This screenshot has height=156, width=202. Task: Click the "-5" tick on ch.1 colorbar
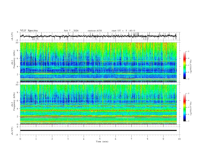pos(188,65)
